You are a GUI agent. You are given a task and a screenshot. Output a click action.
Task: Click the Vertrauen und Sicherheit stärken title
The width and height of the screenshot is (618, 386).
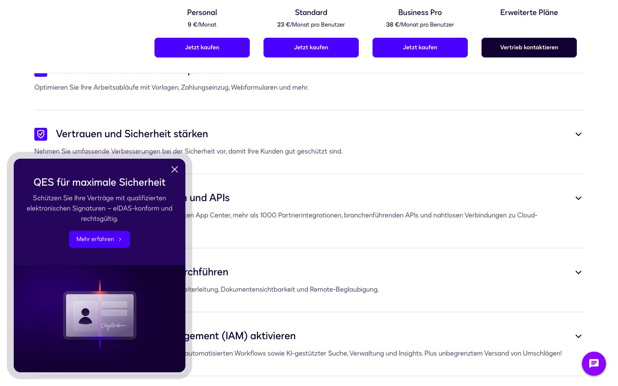132,134
